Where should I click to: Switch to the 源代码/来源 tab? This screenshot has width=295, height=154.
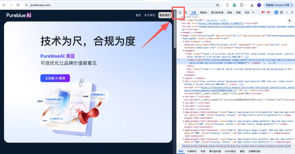coord(217,13)
